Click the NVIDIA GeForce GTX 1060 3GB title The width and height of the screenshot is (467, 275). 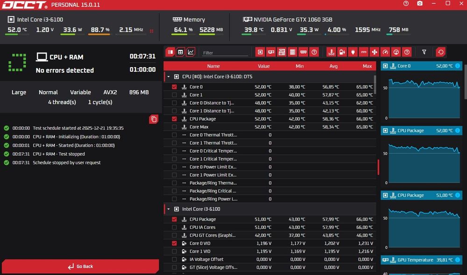click(293, 20)
